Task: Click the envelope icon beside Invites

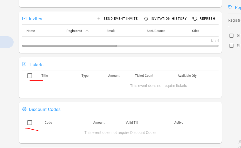Action: coord(24,19)
